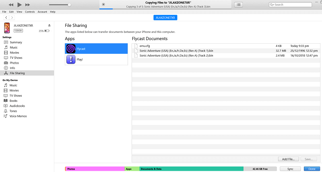322x172 pixels.
Task: Select the emu.cfg file
Action: pyautogui.click(x=226, y=46)
